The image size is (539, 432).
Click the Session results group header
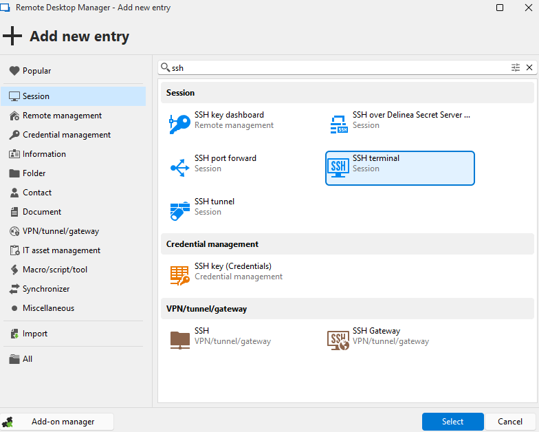tap(347, 93)
